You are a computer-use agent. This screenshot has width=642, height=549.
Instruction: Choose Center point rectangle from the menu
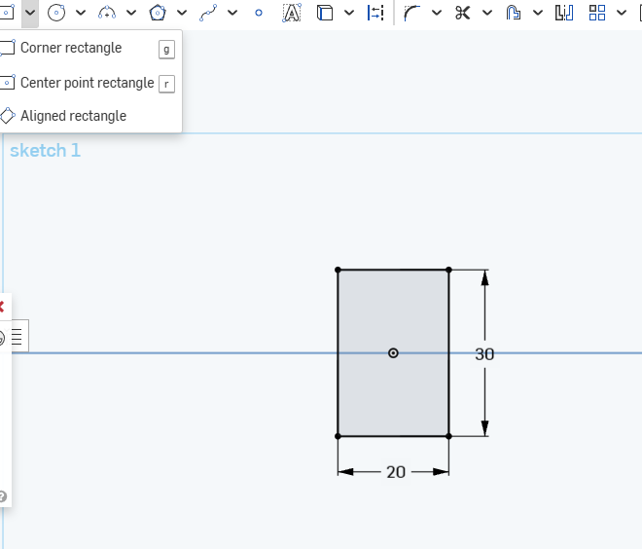pos(87,83)
